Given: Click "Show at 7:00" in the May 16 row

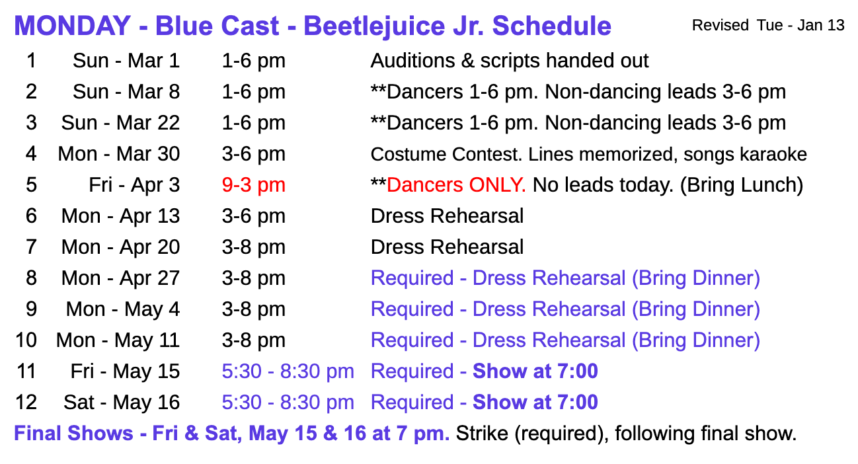Looking at the screenshot, I should click(x=535, y=403).
